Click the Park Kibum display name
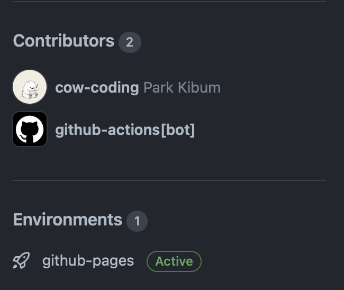The height and width of the screenshot is (290, 344). [182, 87]
